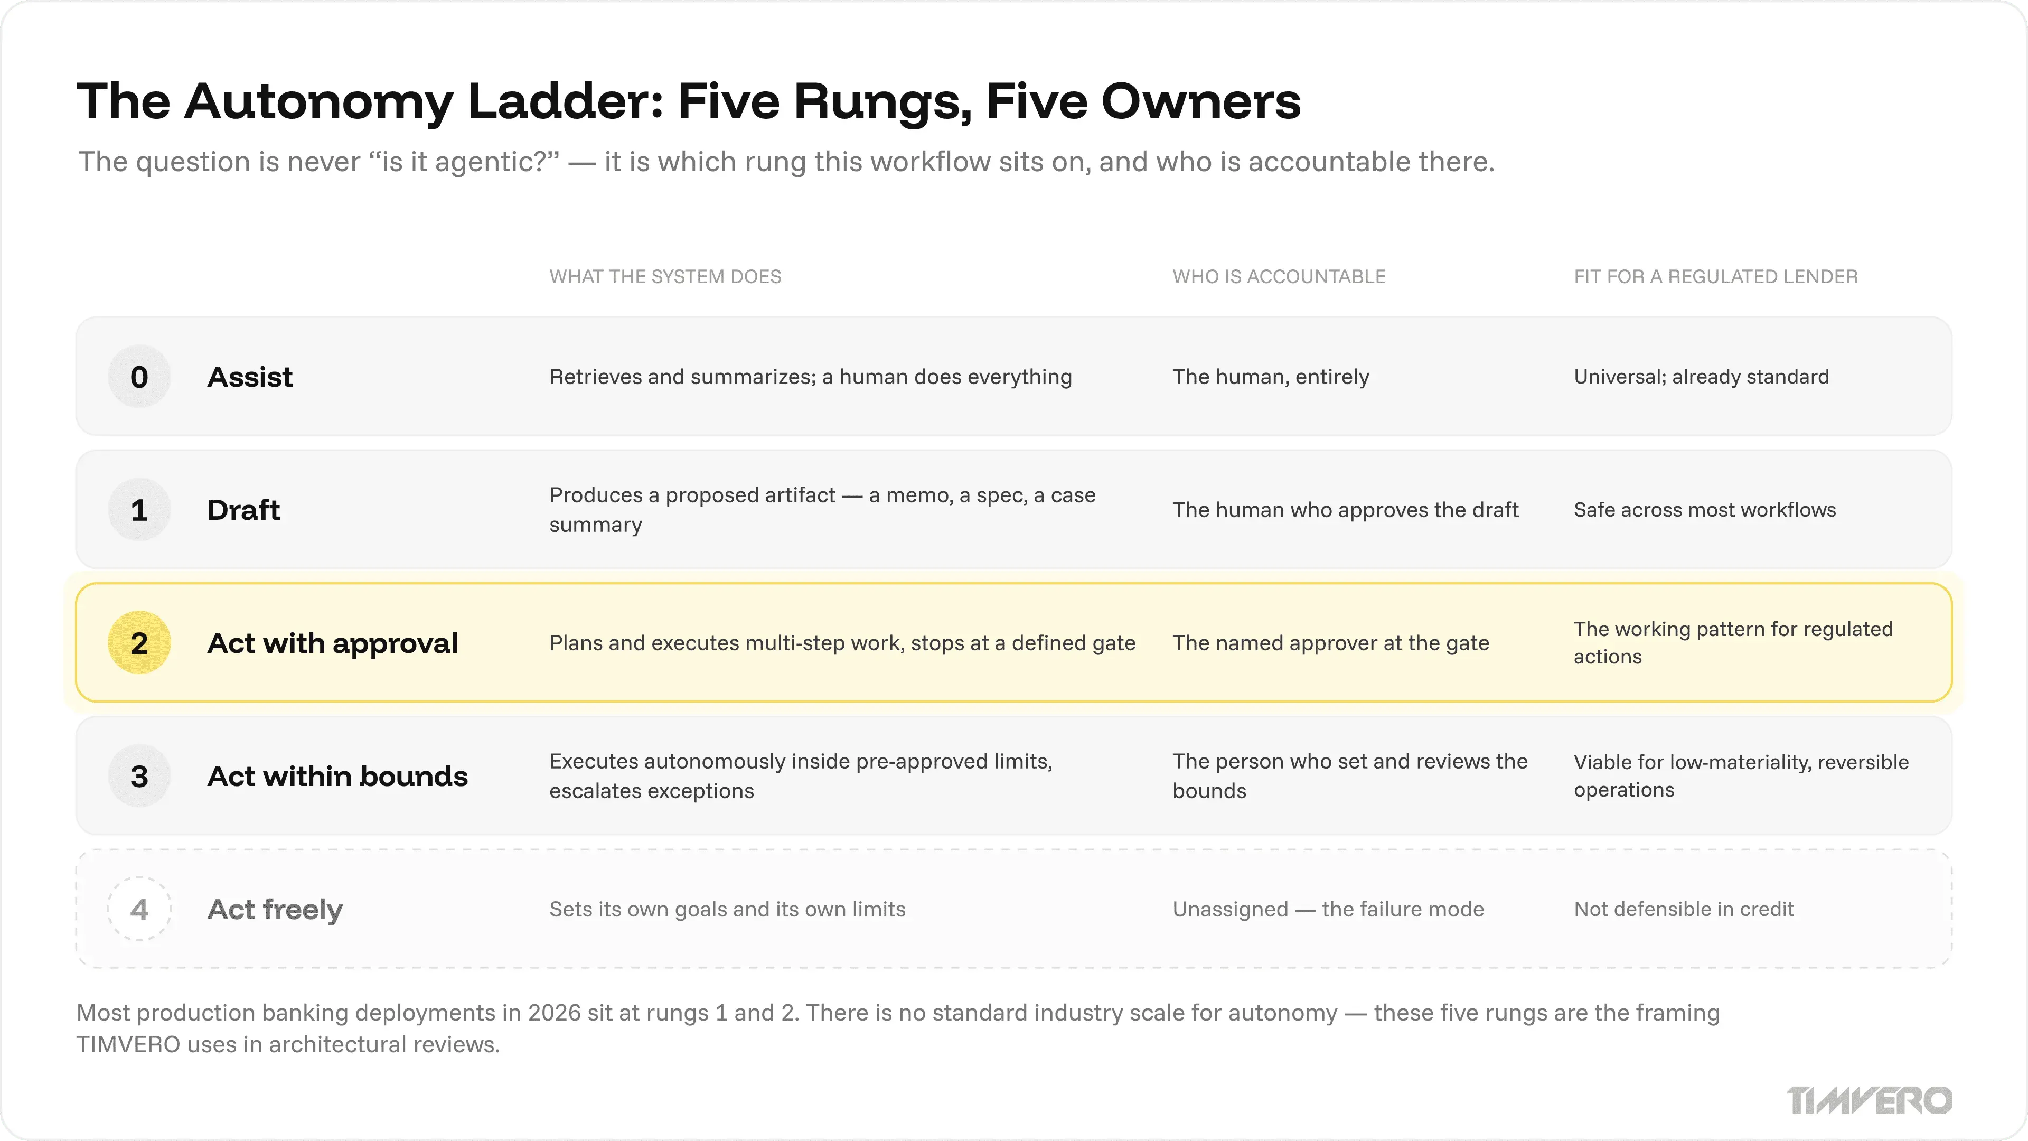
Task: Click the dashed rung 4 badge
Action: point(139,909)
